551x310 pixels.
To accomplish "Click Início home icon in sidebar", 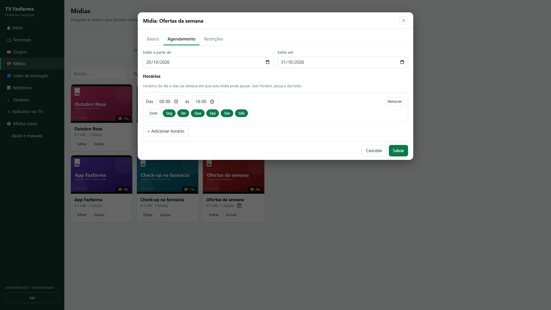I will (x=9, y=28).
